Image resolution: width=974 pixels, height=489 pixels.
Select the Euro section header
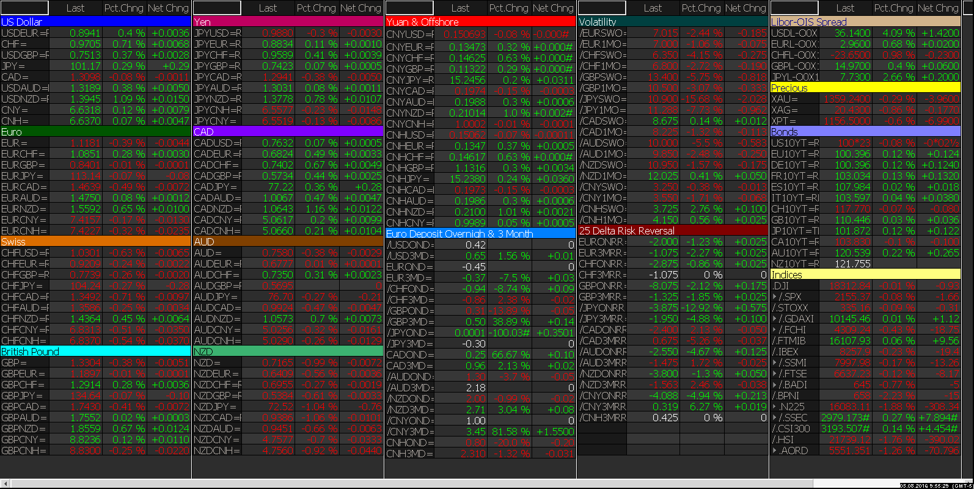[x=95, y=131]
